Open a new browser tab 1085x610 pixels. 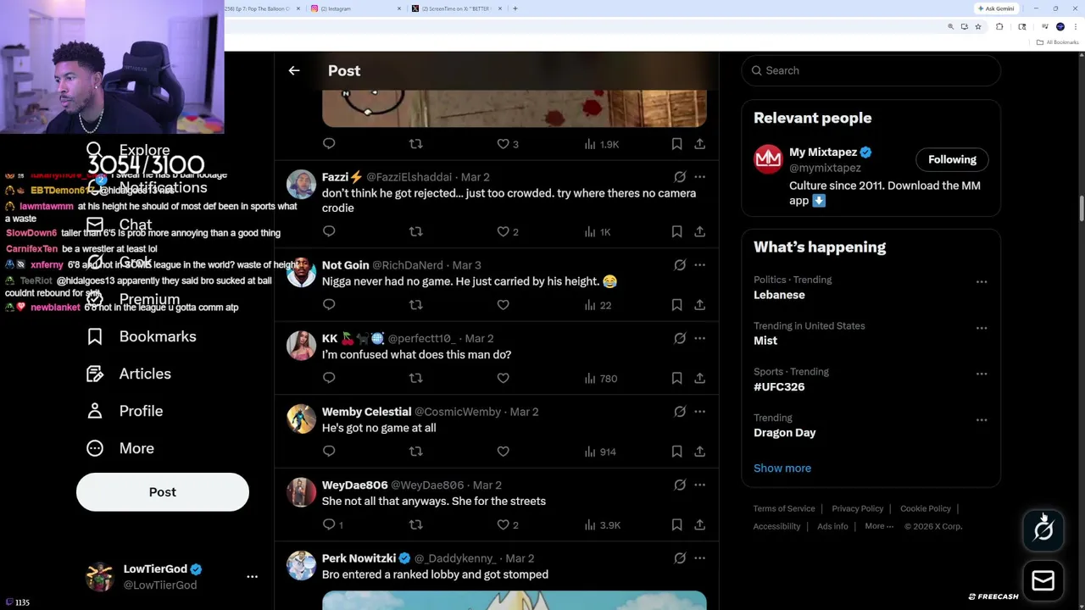click(515, 8)
